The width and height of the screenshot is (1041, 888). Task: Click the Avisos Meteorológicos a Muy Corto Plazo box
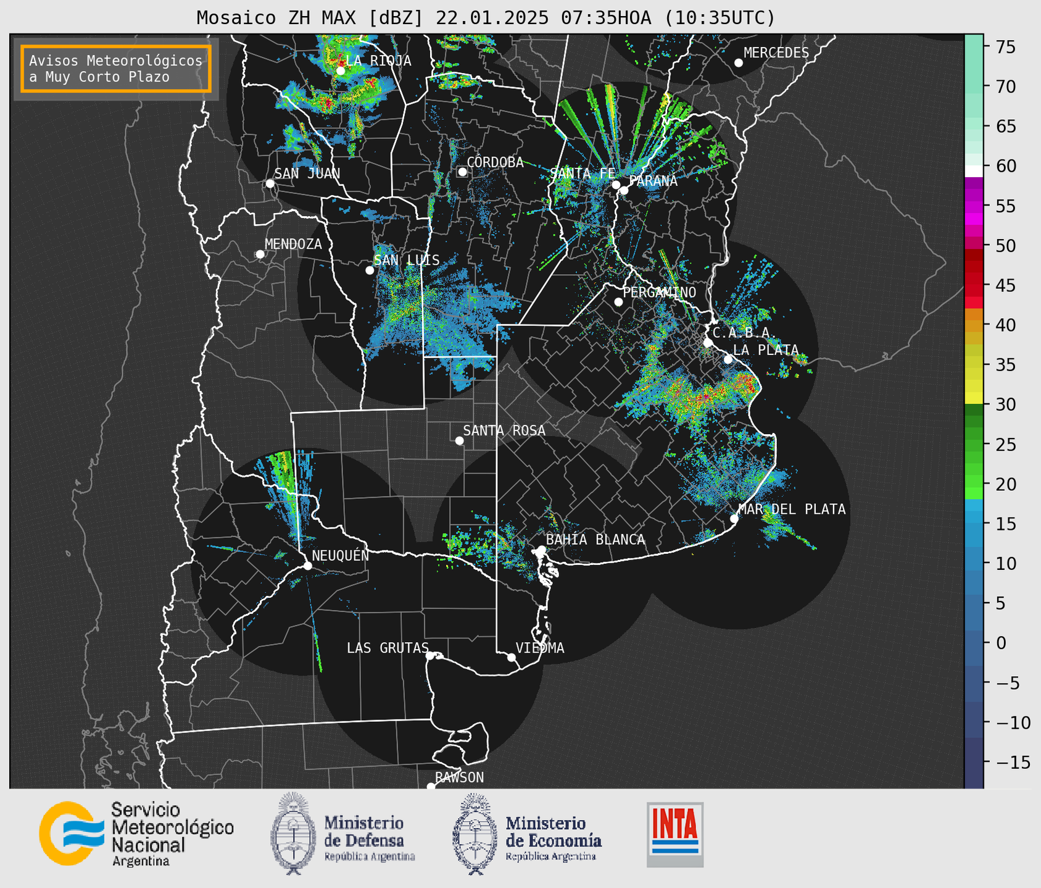116,69
